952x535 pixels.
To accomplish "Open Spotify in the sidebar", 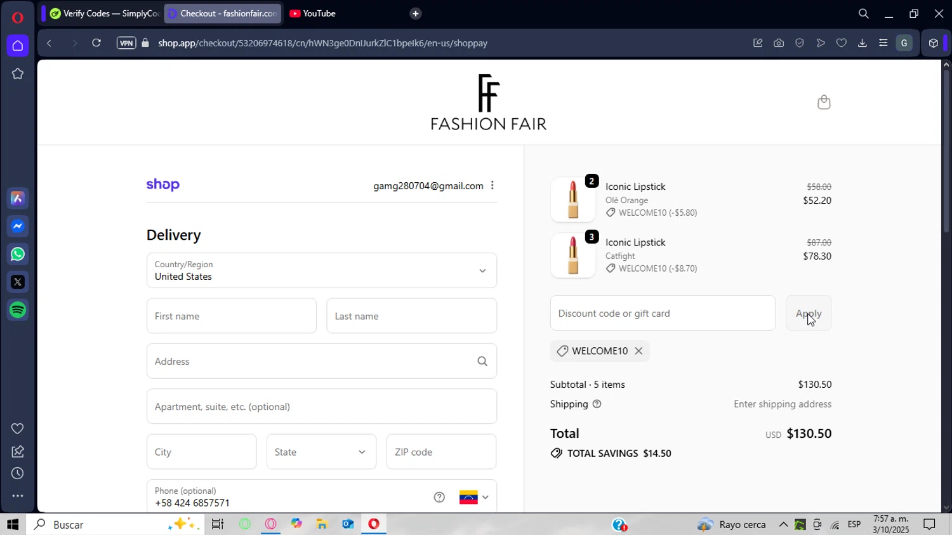I will pyautogui.click(x=18, y=310).
